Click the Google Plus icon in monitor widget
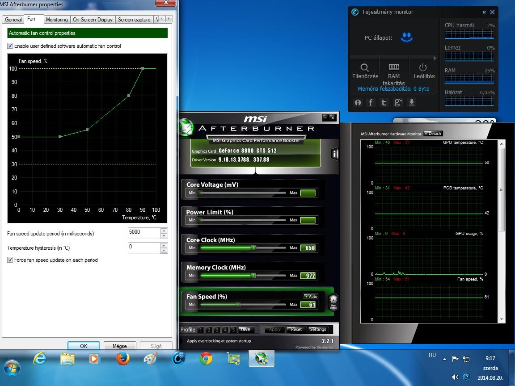 [398, 102]
